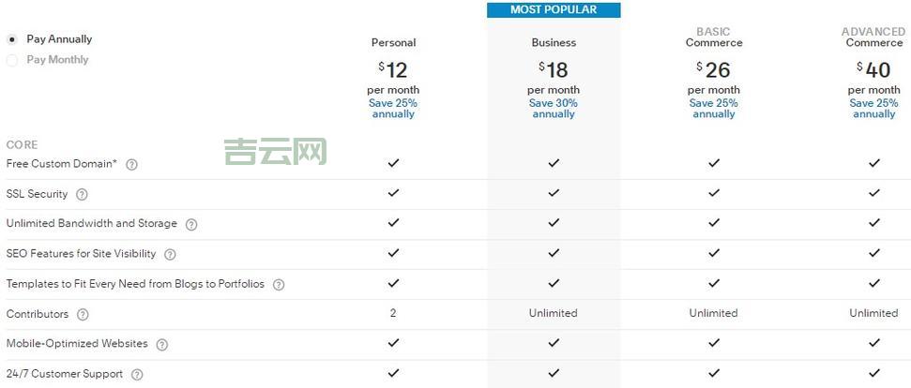Open help icon for Unlimited Bandwidth and Storage

(x=191, y=224)
